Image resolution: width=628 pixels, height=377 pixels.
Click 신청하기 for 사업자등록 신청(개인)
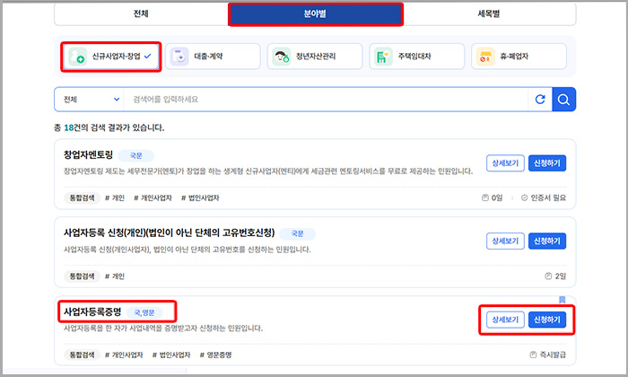(547, 241)
